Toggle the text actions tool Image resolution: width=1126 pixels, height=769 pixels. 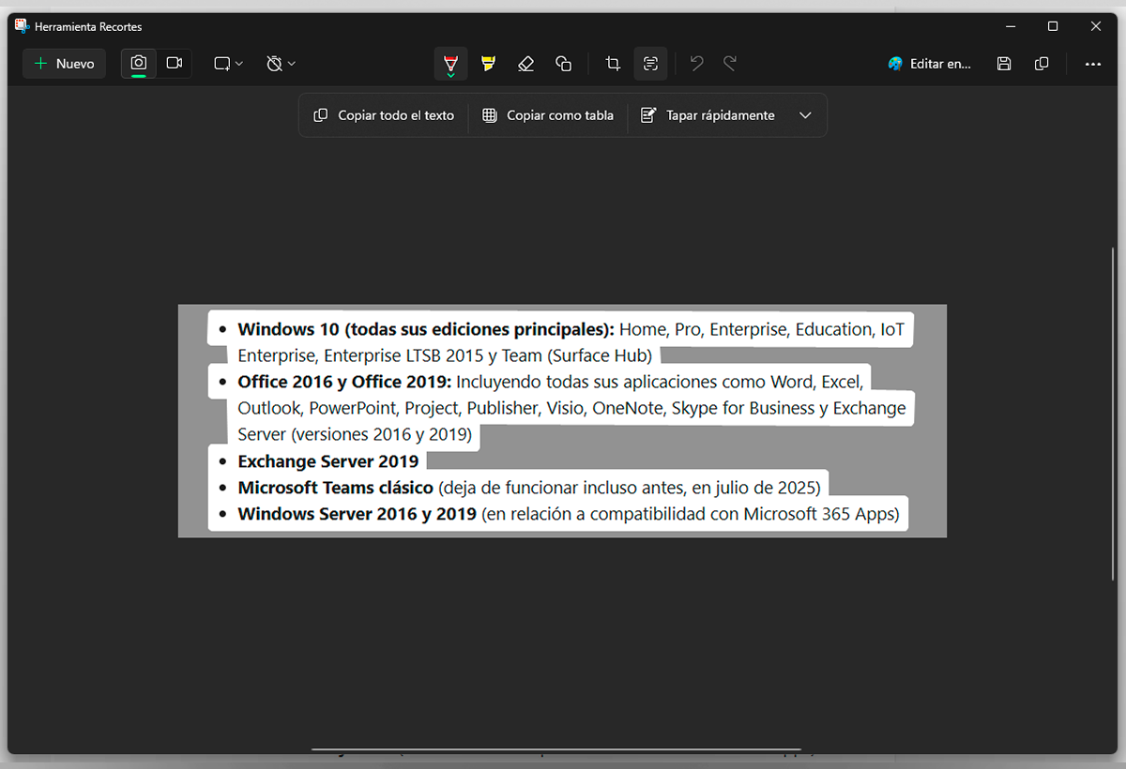[x=650, y=64]
